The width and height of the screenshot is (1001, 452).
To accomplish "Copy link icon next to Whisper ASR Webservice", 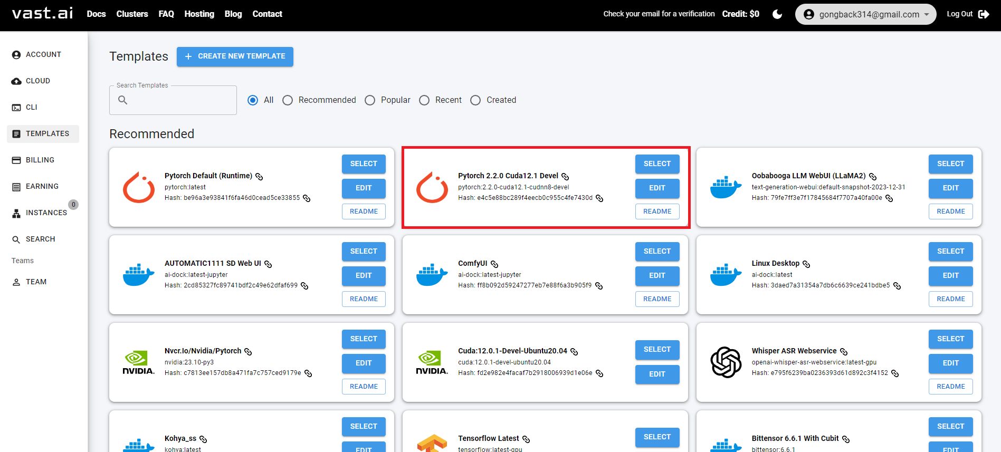I will (x=844, y=351).
